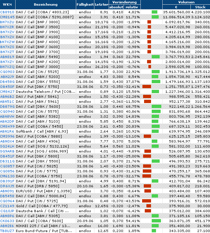Viewport: 210px width, 233px height.
Task: Click 'EUR/USD / Put [ABN / 1,3358]' text
Action: point(44,191)
